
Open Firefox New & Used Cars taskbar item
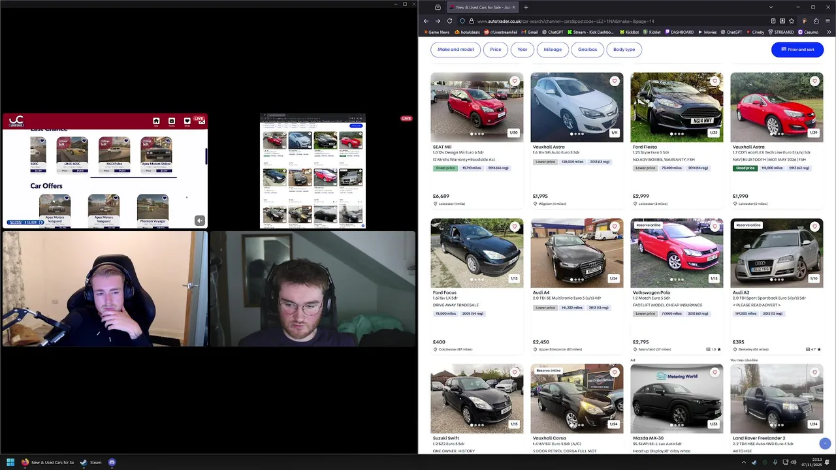[x=48, y=462]
